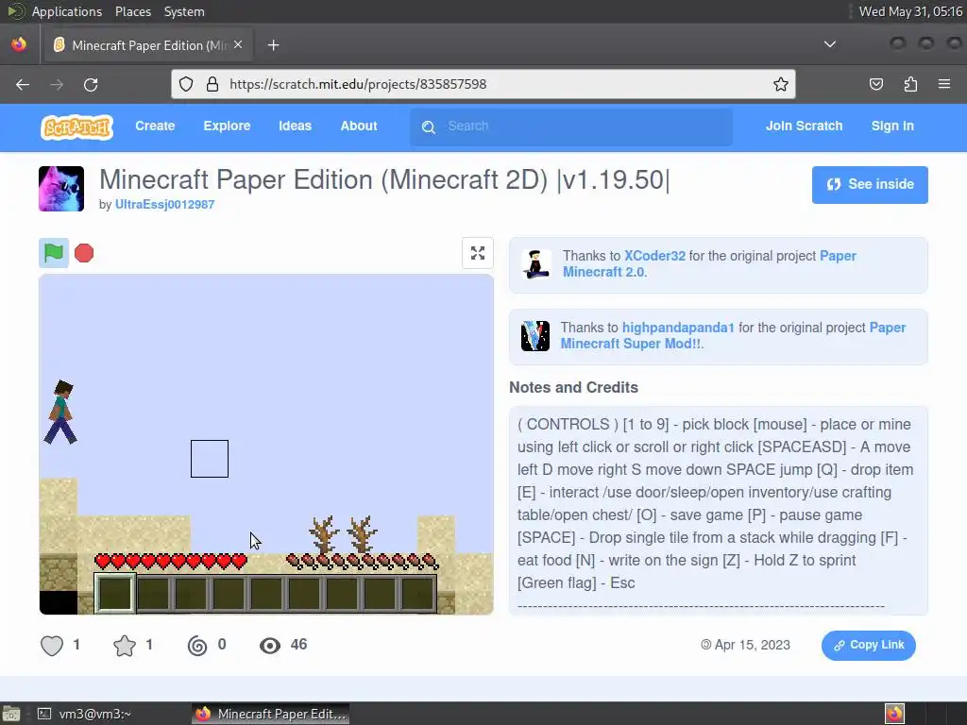
Task: Click the Steve player character in the game
Action: 60,412
